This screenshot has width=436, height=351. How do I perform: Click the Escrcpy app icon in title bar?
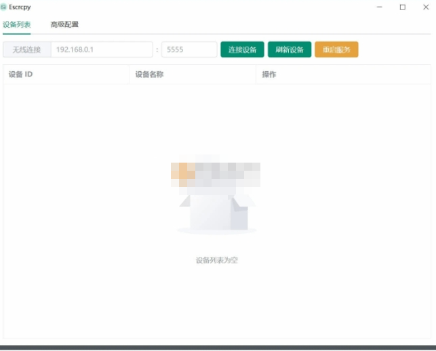coord(3,7)
